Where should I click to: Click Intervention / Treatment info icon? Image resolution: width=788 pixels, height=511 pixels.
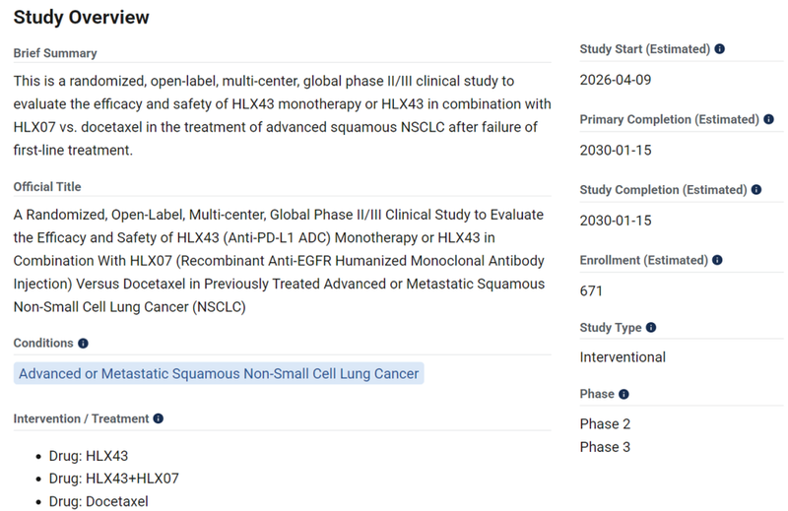click(159, 418)
